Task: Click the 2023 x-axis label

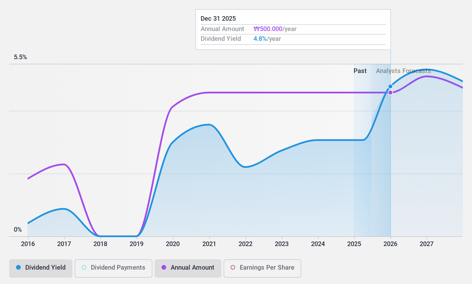Action: (282, 244)
